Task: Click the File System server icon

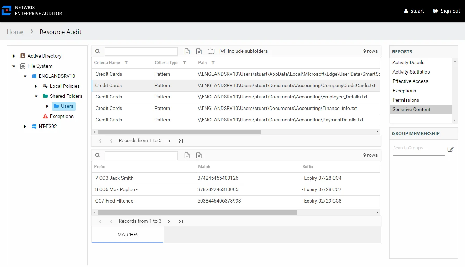Action: pos(23,66)
